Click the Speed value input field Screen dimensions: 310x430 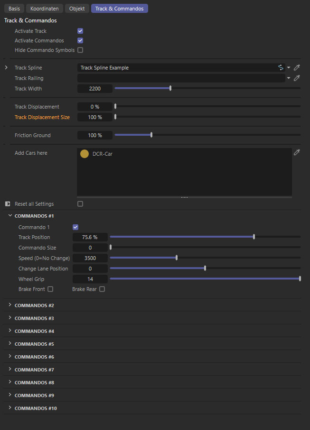click(x=90, y=258)
